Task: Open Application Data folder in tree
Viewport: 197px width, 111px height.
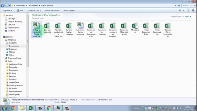Action: 15,64
